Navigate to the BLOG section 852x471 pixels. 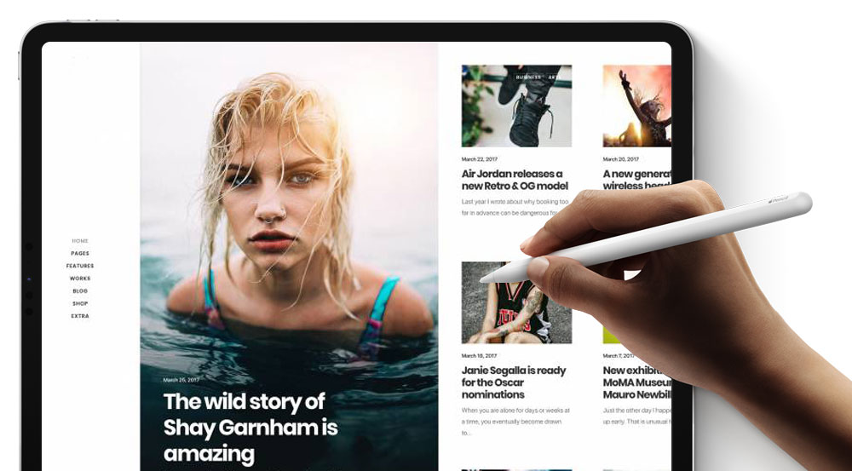pos(80,290)
